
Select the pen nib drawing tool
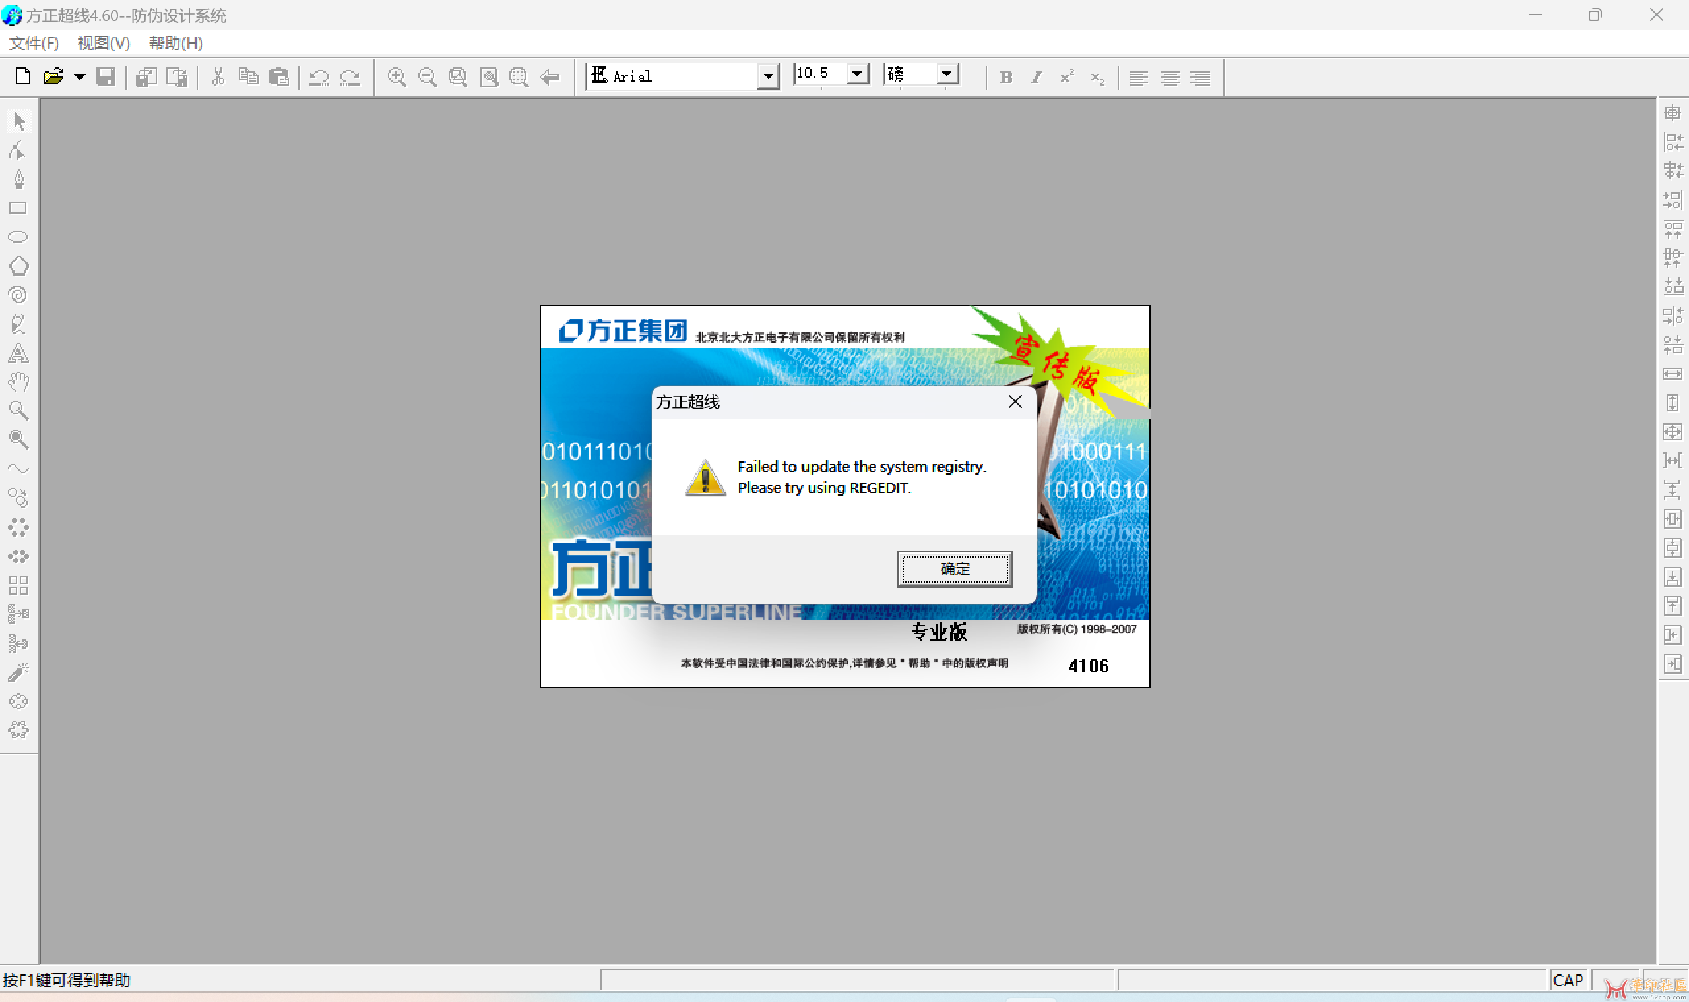tap(19, 179)
